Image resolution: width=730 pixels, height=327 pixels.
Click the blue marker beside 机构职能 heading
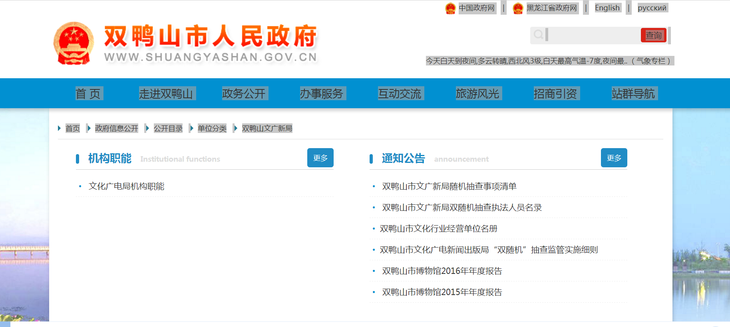click(x=78, y=159)
